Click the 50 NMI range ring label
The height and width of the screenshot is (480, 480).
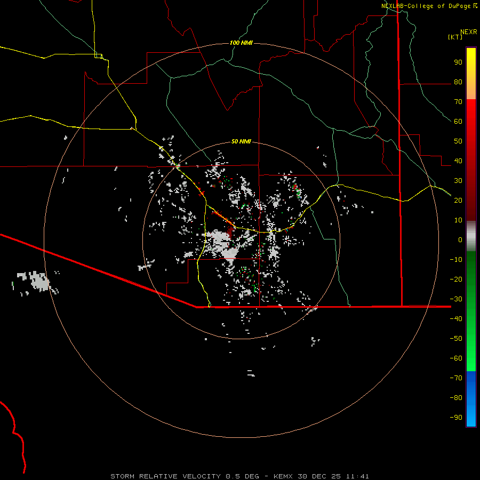(241, 141)
